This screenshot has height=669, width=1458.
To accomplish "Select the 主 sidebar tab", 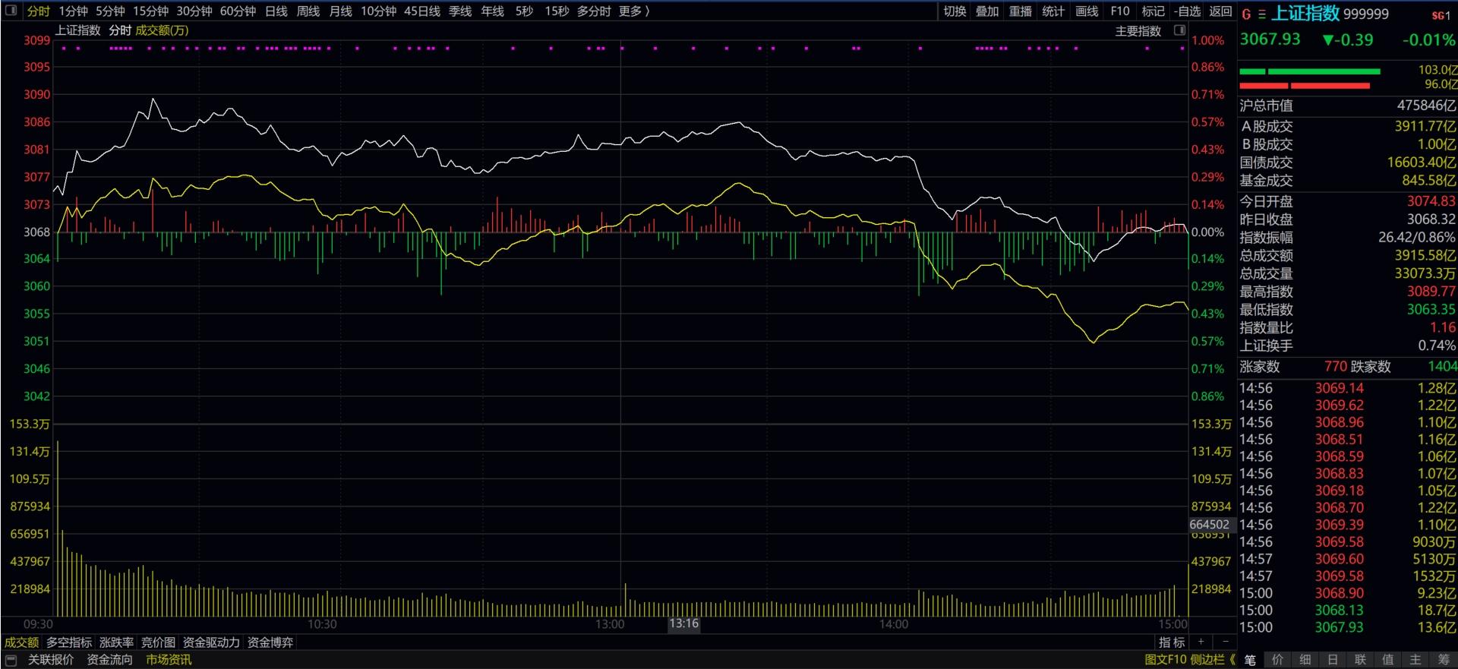I will pyautogui.click(x=1415, y=660).
